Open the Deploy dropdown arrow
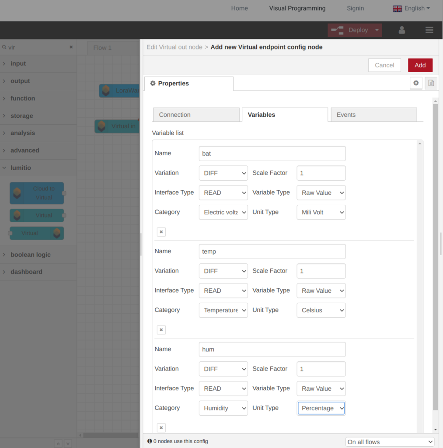This screenshot has width=443, height=448. tap(377, 30)
